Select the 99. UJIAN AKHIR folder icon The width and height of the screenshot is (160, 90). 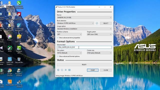pos(9,27)
